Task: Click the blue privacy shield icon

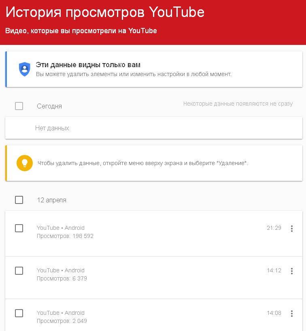Action: click(25, 69)
